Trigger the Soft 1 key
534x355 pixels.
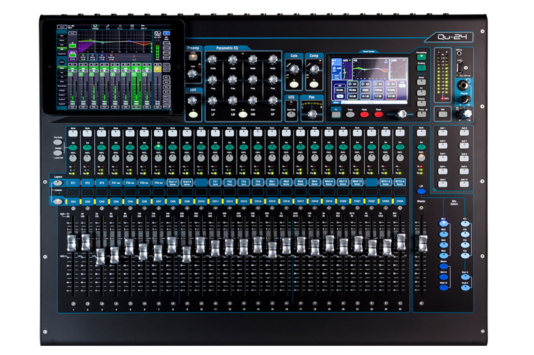tap(443, 133)
